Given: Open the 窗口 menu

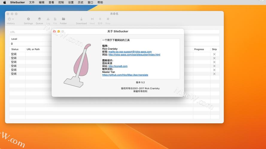Looking at the screenshot, I should [x=90, y=2].
